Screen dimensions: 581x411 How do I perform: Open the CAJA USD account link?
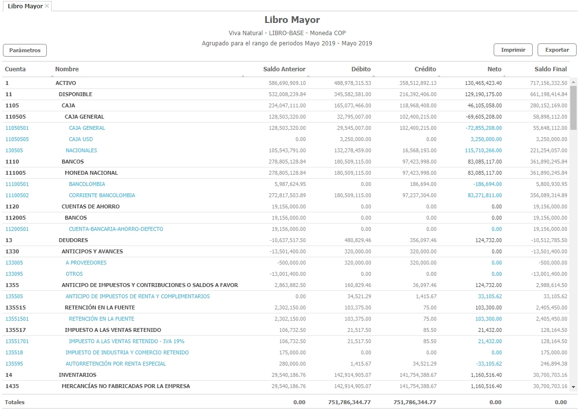tap(80, 139)
